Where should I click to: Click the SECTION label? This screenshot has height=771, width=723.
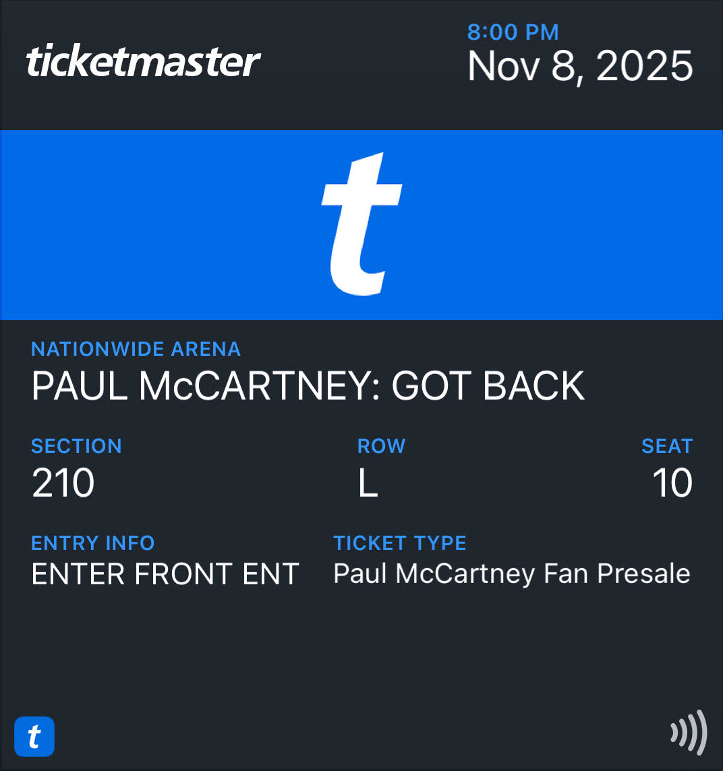click(76, 446)
